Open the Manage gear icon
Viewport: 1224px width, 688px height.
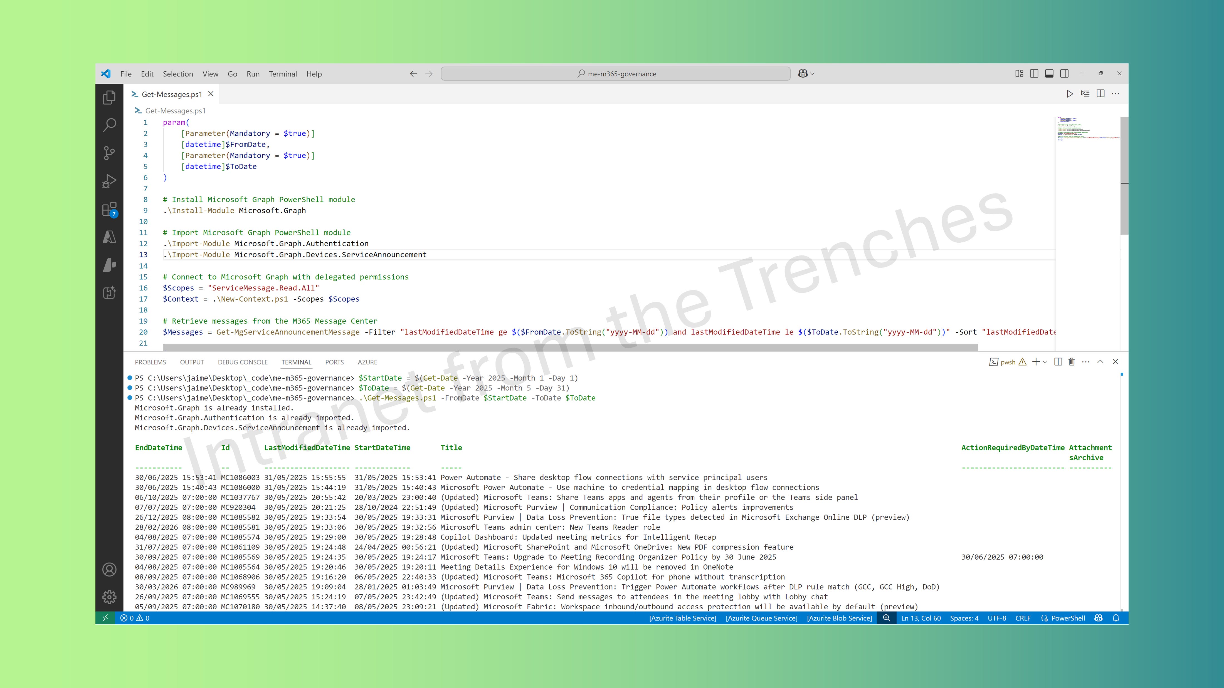(x=109, y=597)
